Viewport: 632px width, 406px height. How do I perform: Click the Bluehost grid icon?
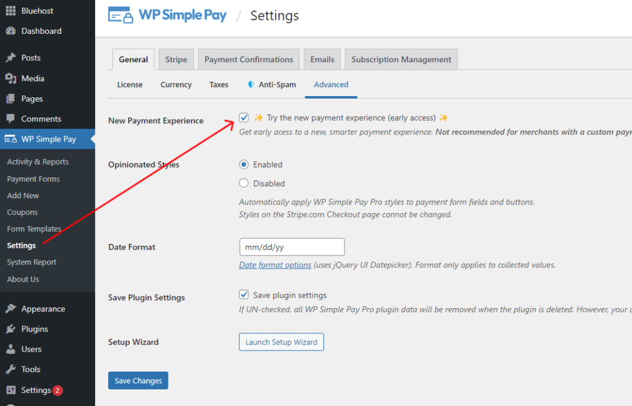click(x=10, y=10)
